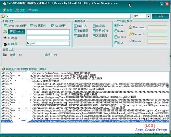Toggle the POST解析 checkbox
Screen dimensions: 171x137
[x=53, y=26]
